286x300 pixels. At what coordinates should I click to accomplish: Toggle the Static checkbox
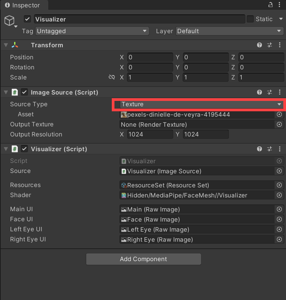click(x=250, y=19)
